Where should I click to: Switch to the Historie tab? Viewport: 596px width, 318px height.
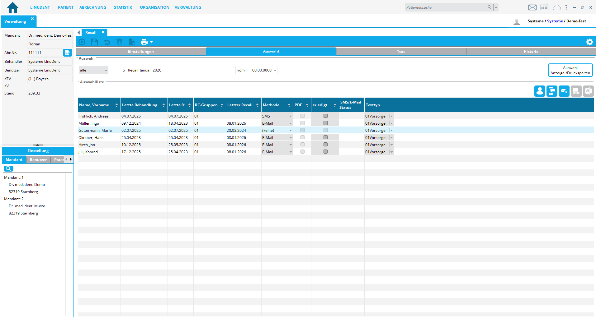point(531,51)
